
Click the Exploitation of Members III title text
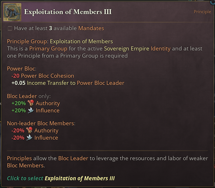coord(68,12)
